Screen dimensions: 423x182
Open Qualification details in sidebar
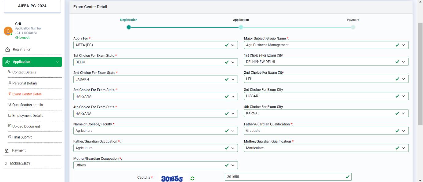(x=28, y=105)
